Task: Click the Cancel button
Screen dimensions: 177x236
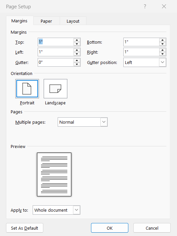Action: pos(152,228)
